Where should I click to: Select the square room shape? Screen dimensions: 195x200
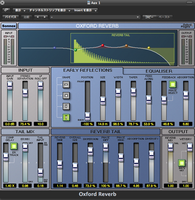pyautogui.click(x=66, y=95)
